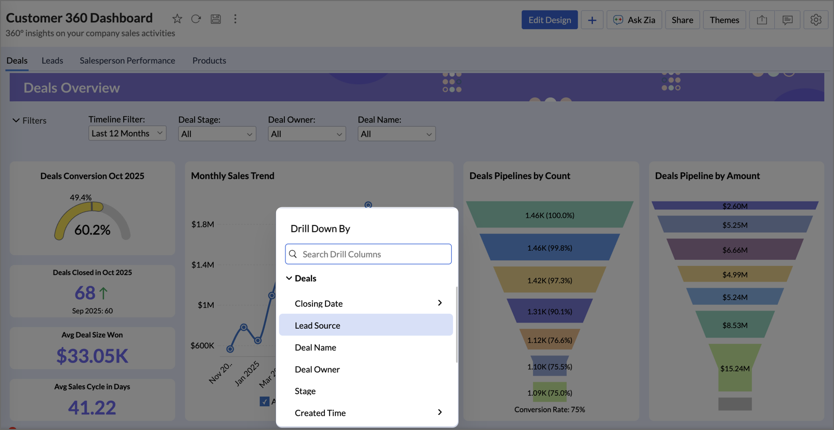Collapse the Filters section

coord(16,120)
